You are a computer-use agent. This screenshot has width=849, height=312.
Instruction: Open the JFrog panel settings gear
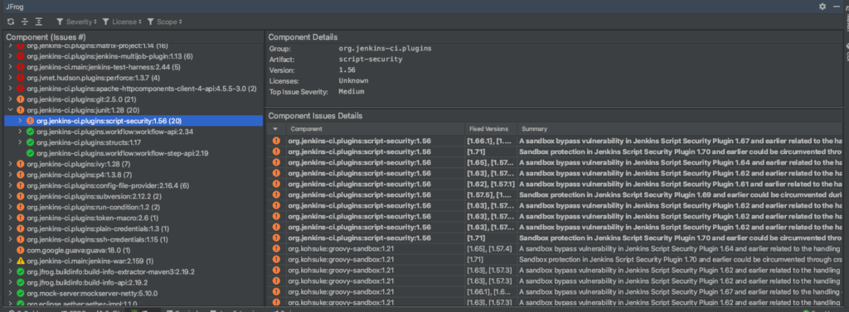tap(822, 6)
